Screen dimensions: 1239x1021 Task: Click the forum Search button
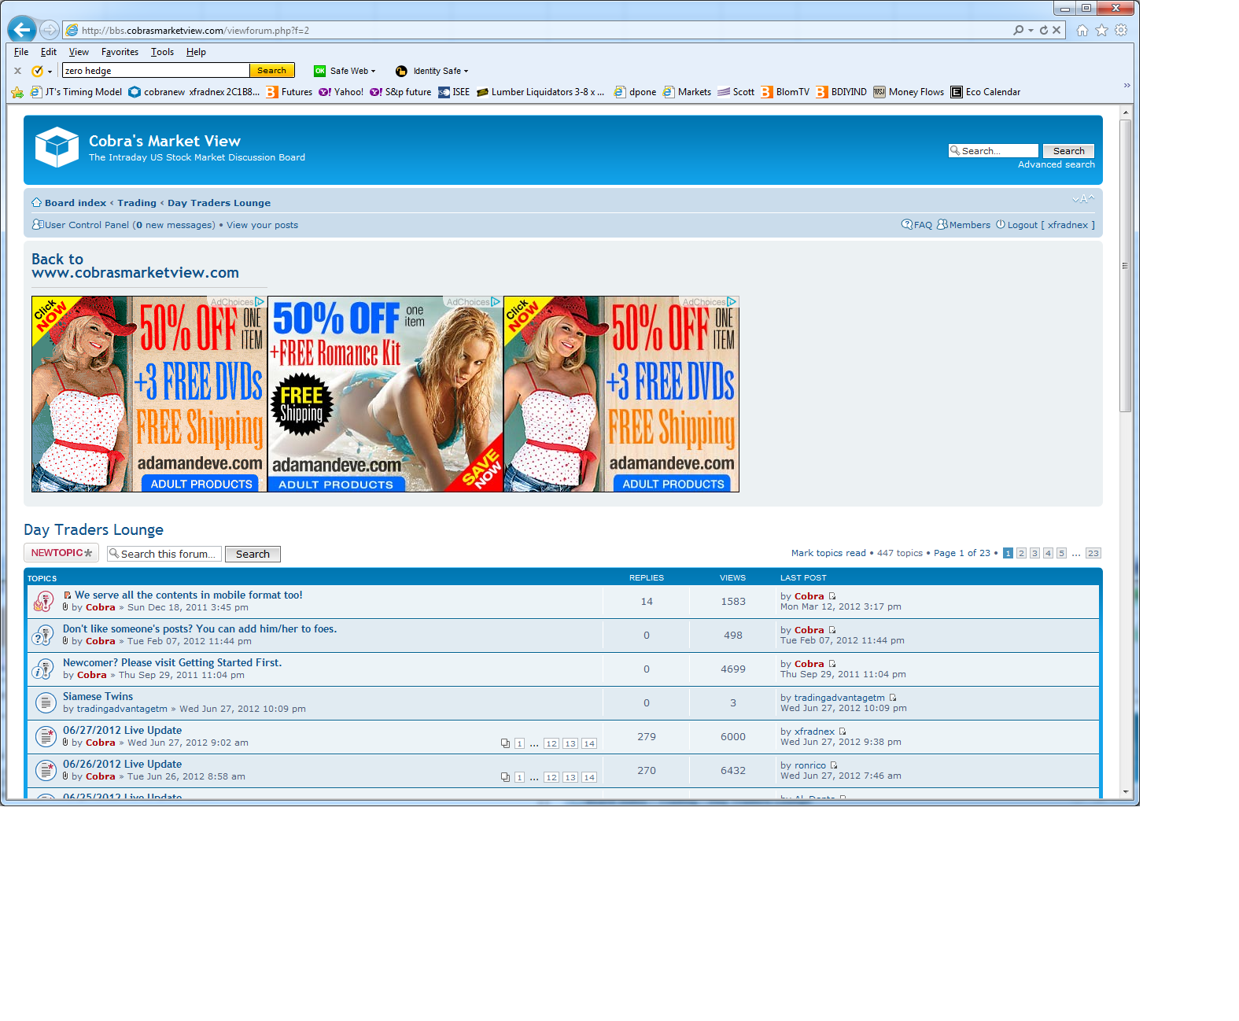[253, 554]
